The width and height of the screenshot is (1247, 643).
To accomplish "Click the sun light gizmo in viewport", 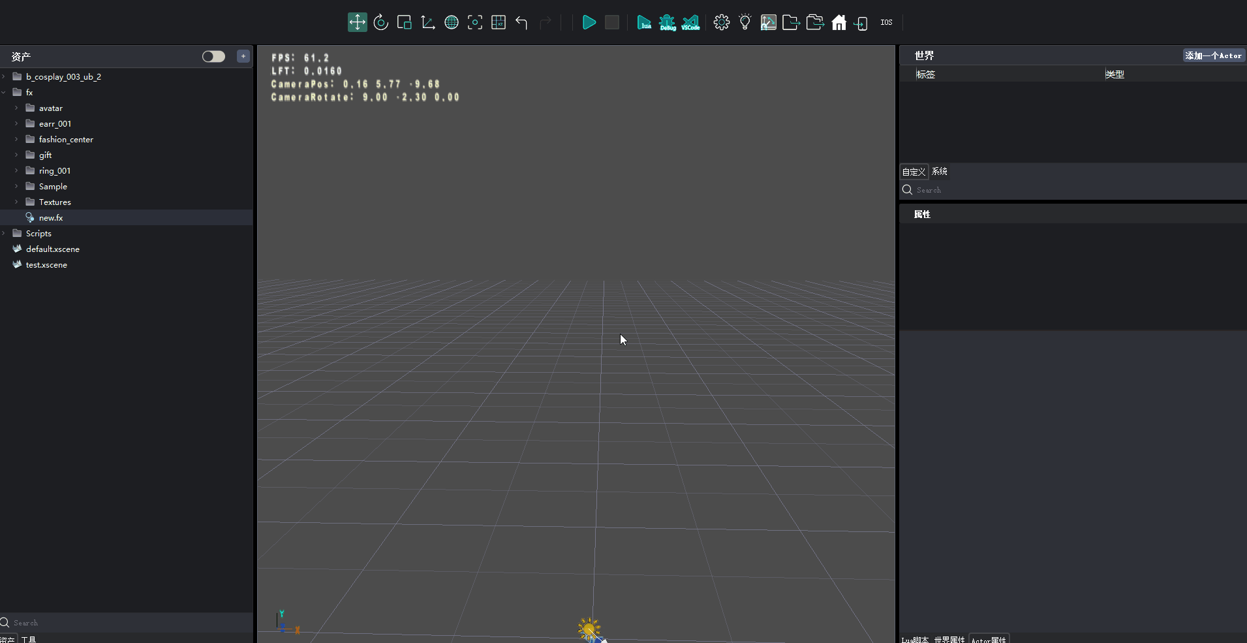I will [x=589, y=629].
